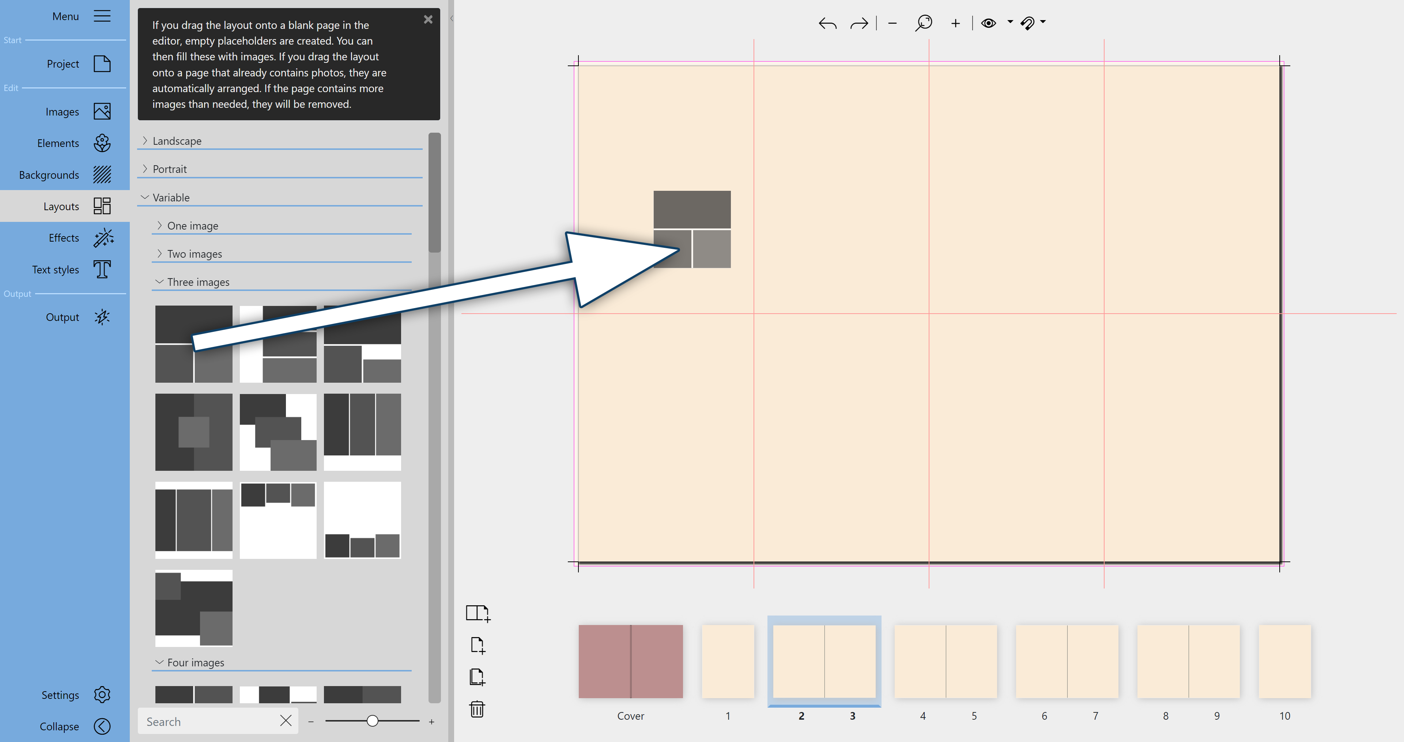
Task: Toggle the preview eye icon
Action: click(989, 23)
